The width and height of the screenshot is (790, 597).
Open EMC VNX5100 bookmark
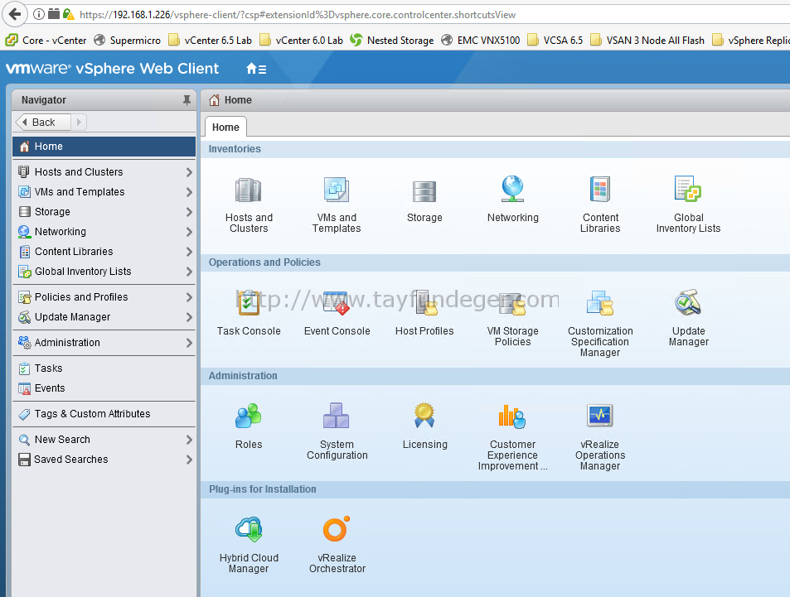click(481, 41)
